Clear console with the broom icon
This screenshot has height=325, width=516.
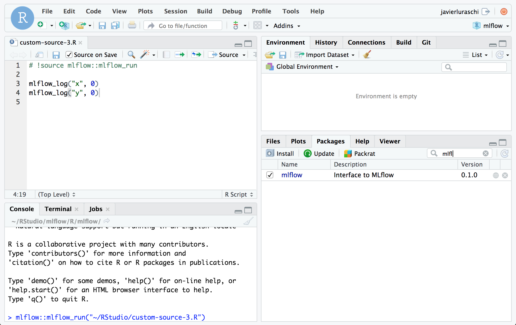[248, 221]
